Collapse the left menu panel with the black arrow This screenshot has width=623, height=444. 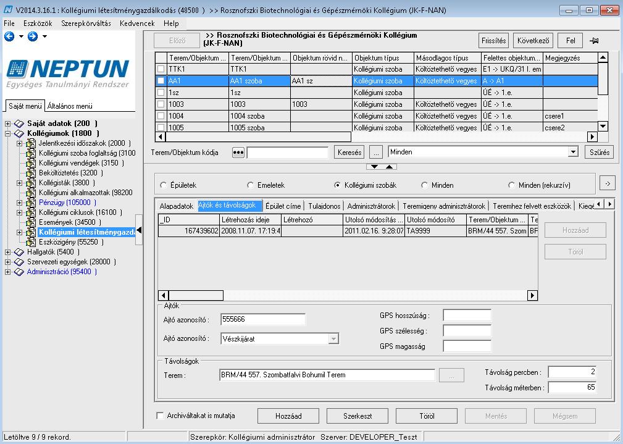coord(139,230)
